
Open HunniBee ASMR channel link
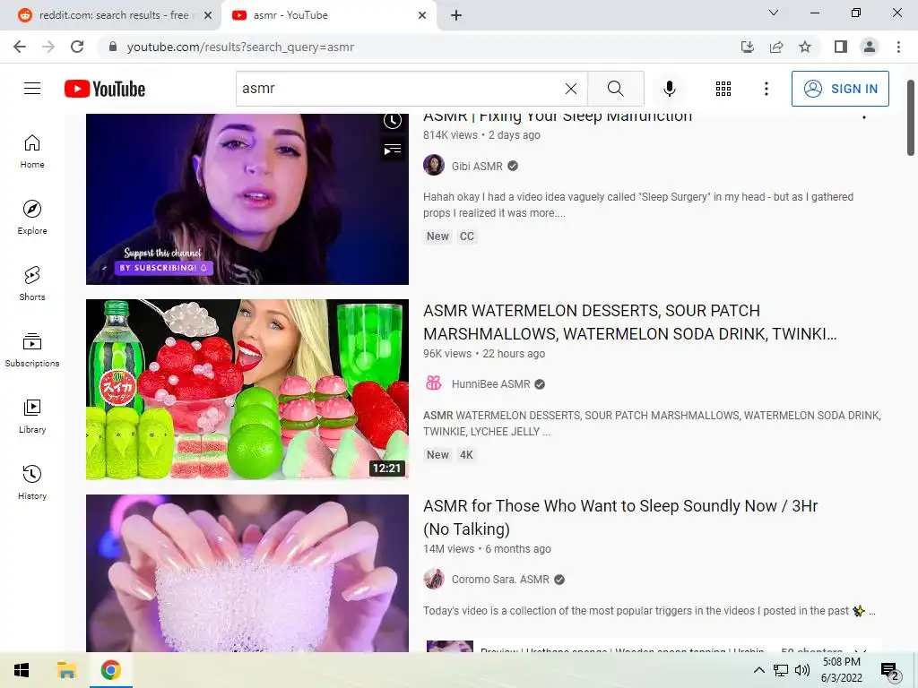coord(490,383)
